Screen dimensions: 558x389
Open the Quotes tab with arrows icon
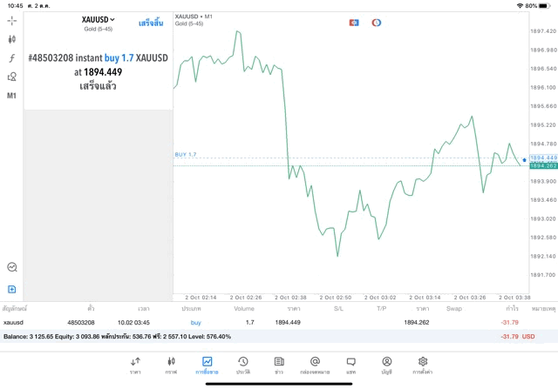[135, 365]
